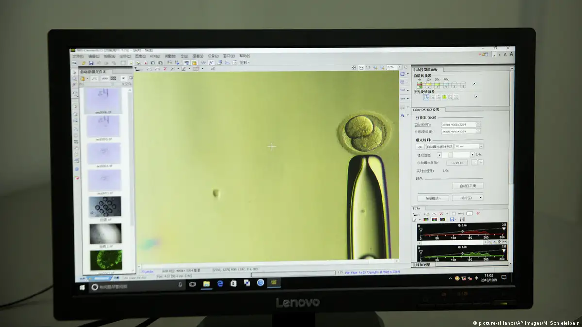The width and height of the screenshot is (582, 327).
Task: Open Microsoft Edge from the taskbar
Action: (220, 283)
